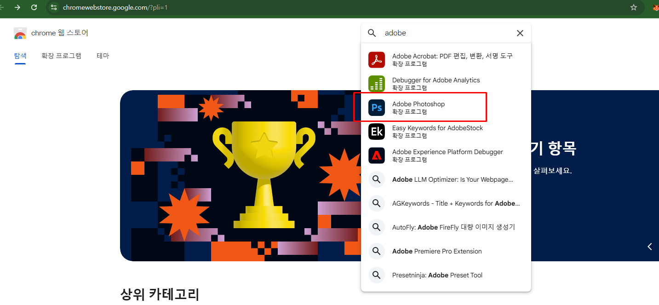Switch to 확장 프로그램 tab
Viewport: 659px width, 305px height.
click(61, 56)
